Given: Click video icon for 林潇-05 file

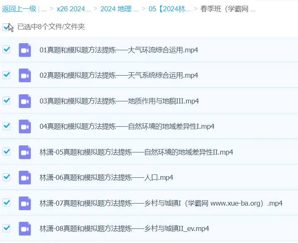Looking at the screenshot, I should pyautogui.click(x=25, y=152).
